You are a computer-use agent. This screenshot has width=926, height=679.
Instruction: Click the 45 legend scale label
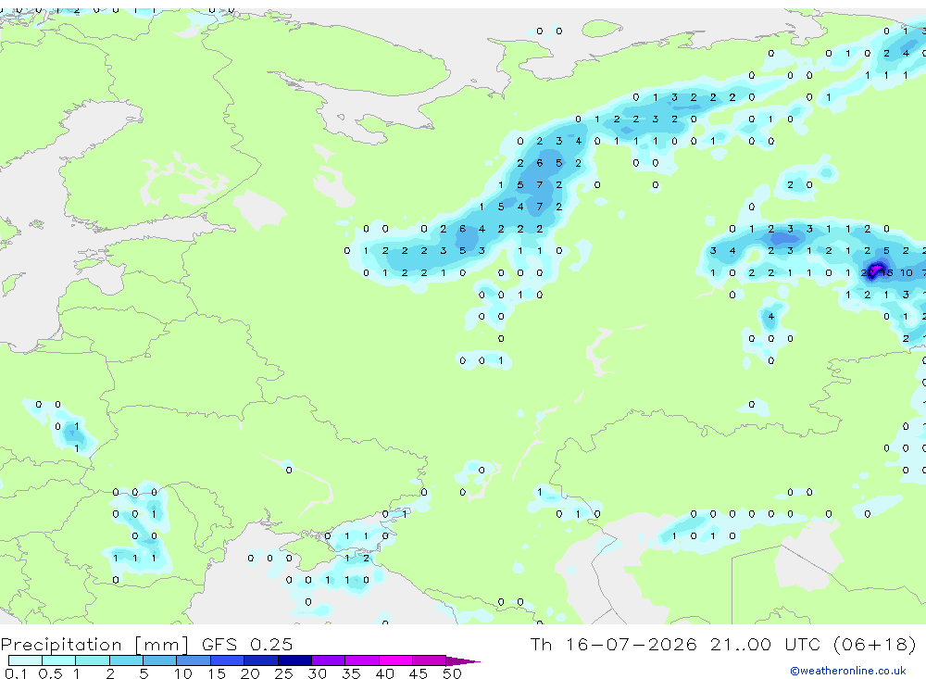419,673
